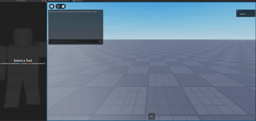This screenshot has width=256, height=121.
Task: Send the chat message with the arrow icon
Action: pos(100,41)
